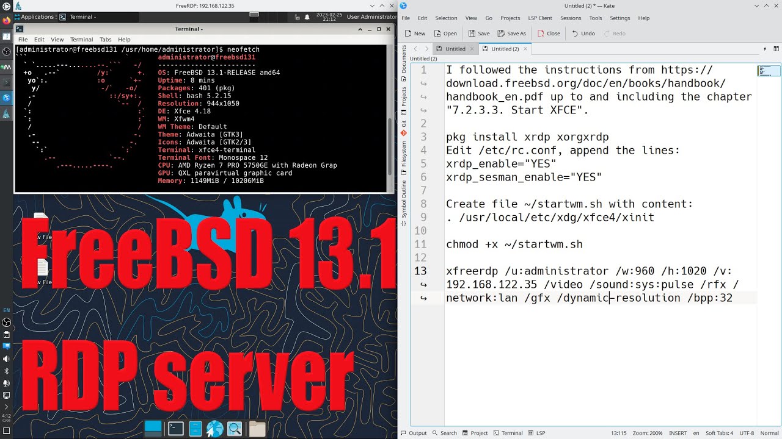Open User Administrator menu in Xfce panel
Screen dimensions: 782x439
(x=371, y=16)
